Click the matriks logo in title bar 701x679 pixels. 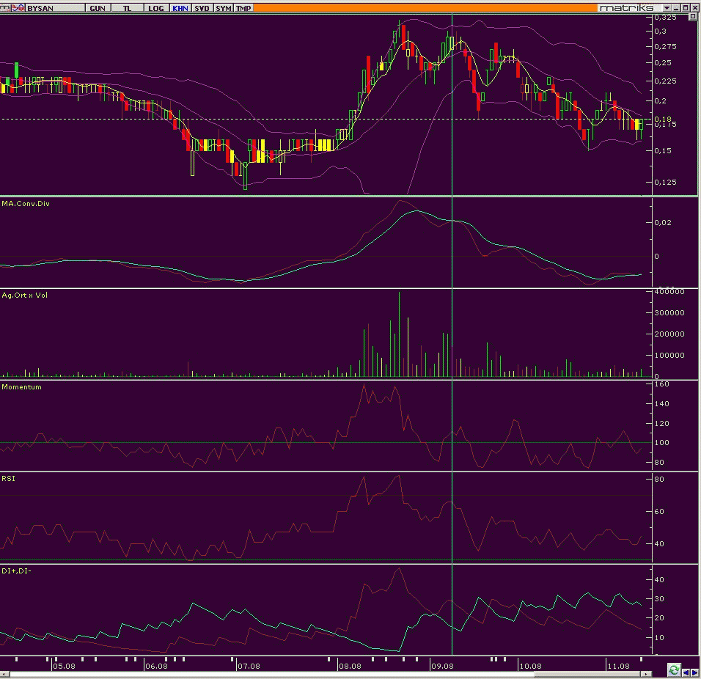point(626,7)
